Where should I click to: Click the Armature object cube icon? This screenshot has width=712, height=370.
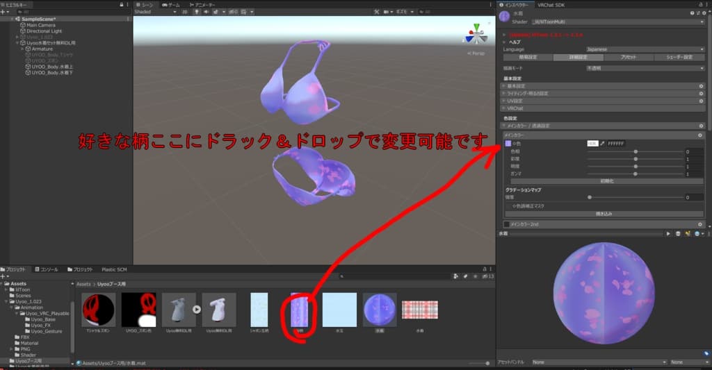click(28, 49)
